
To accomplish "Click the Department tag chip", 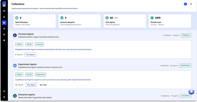I will tap(41, 75).
